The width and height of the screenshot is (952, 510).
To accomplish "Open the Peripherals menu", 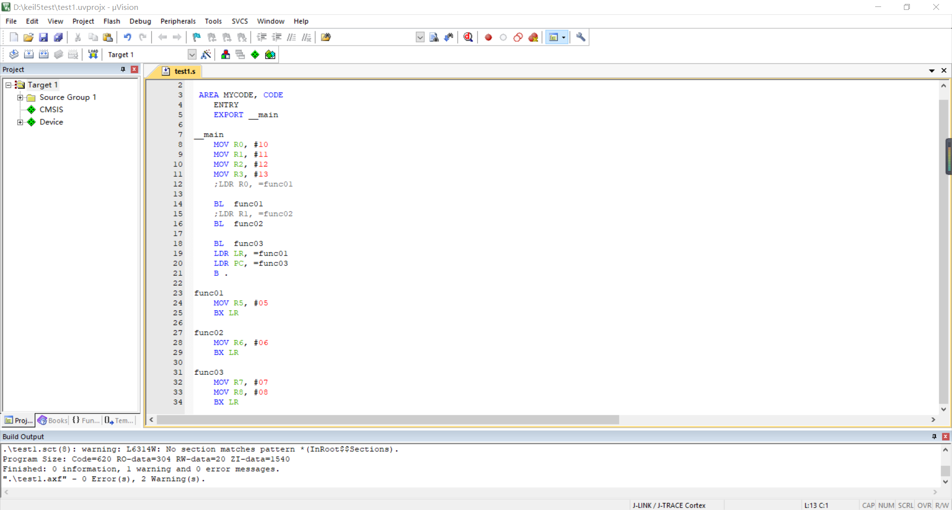I will coord(178,21).
